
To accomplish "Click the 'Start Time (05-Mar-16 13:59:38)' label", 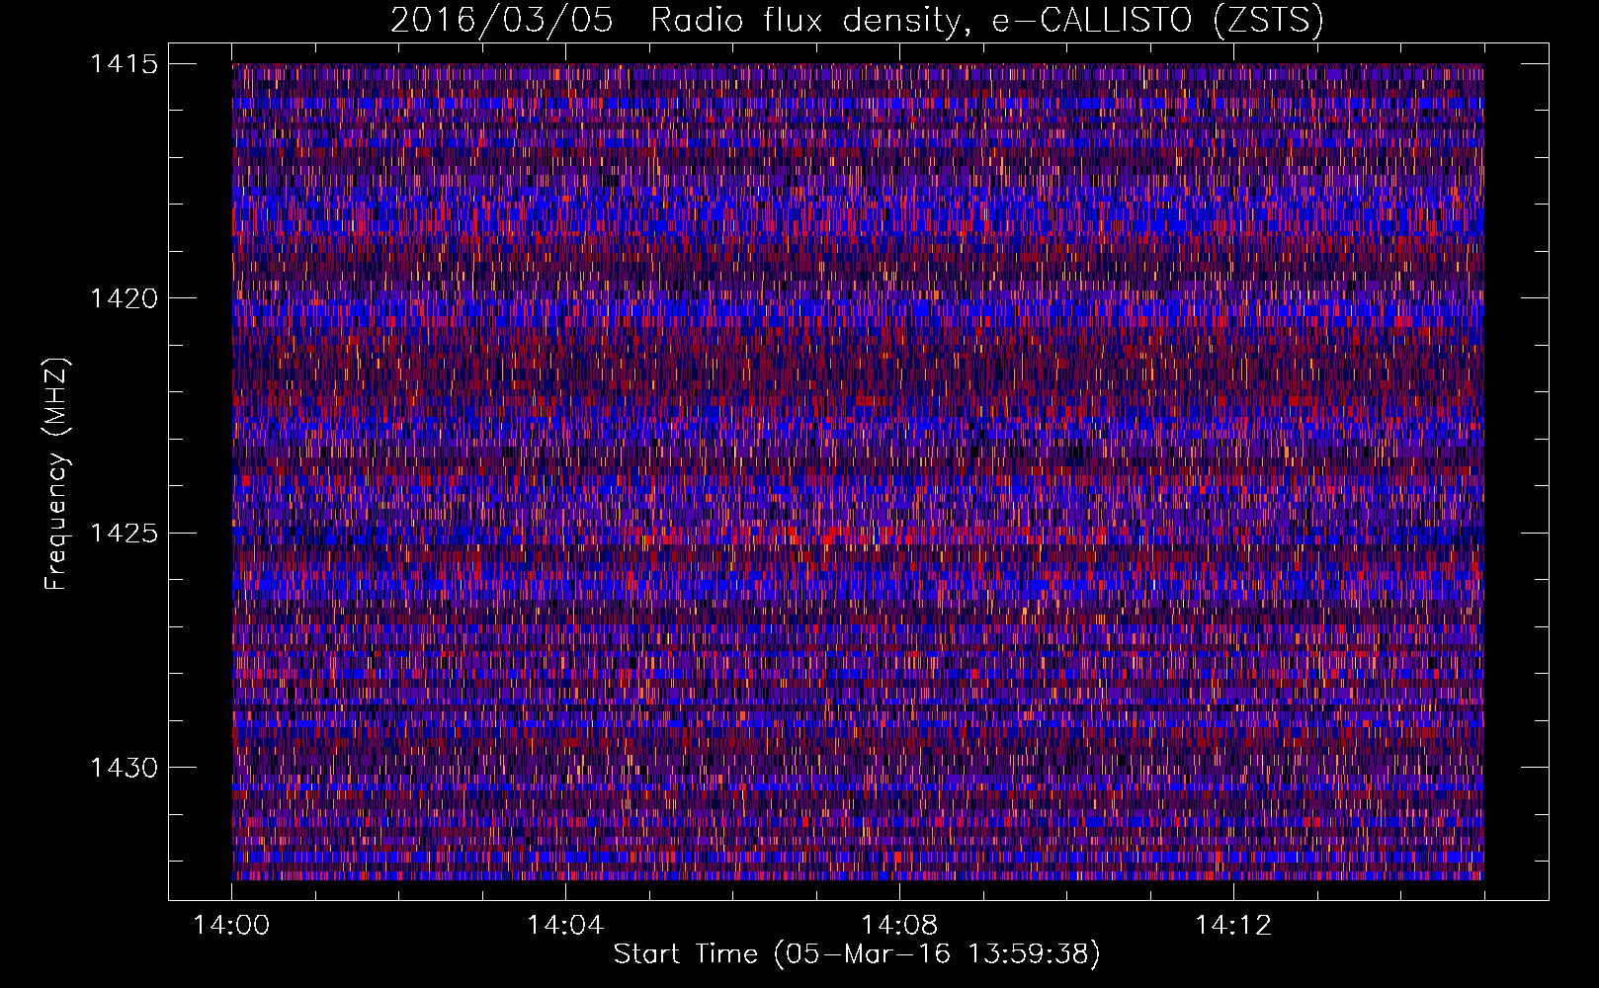I will point(857,954).
